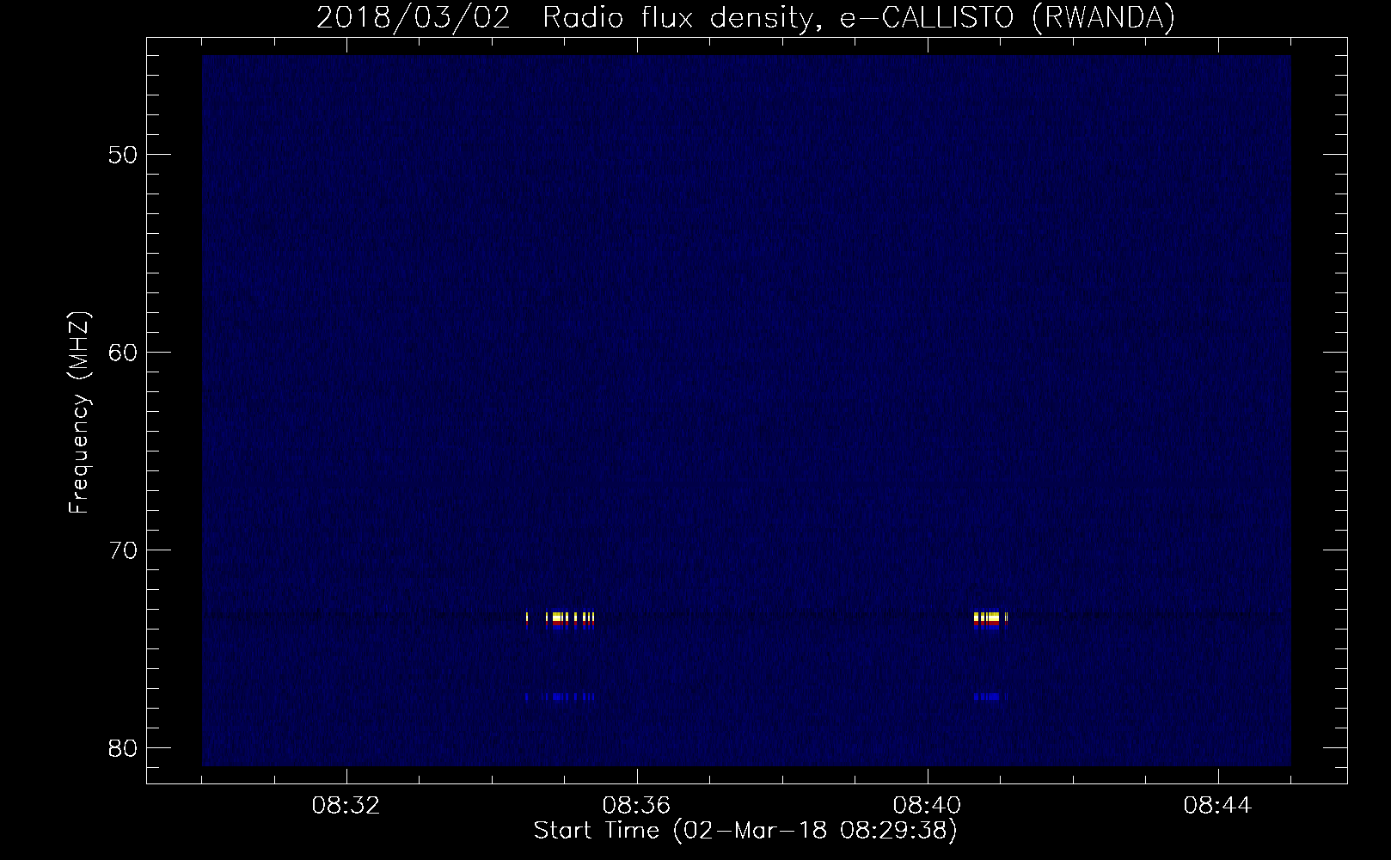This screenshot has width=1391, height=860.
Task: Click the 08:40 time tick label
Action: [927, 806]
